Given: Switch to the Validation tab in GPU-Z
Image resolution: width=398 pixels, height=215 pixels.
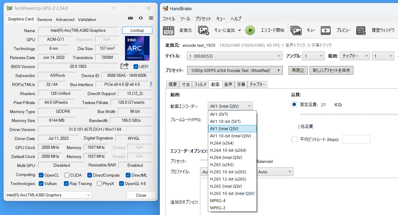Looking at the screenshot, I should [x=87, y=19].
